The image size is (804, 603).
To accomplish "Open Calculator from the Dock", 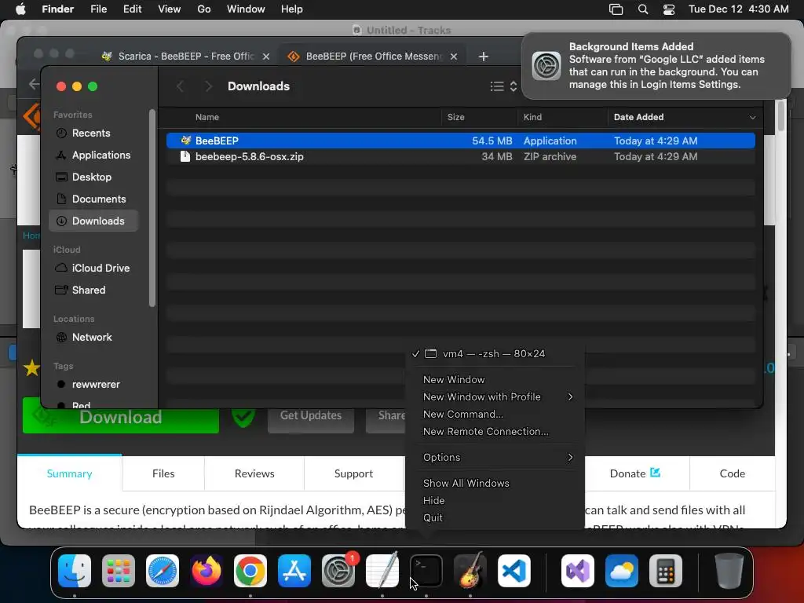I will [666, 571].
